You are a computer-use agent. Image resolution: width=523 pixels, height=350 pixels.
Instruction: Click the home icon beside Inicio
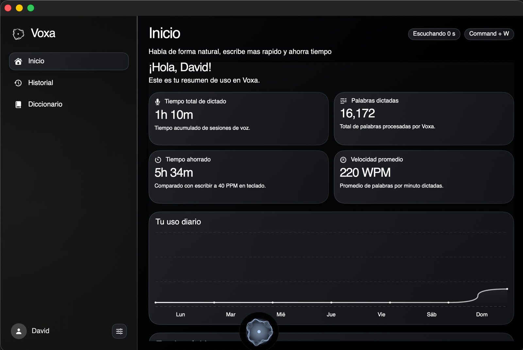(18, 61)
